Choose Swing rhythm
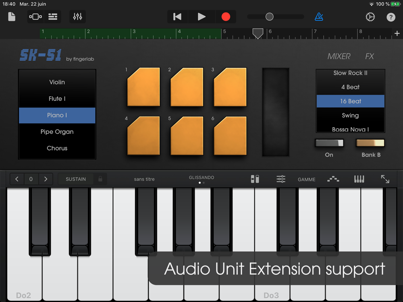Image resolution: width=403 pixels, height=302 pixels. (x=350, y=115)
